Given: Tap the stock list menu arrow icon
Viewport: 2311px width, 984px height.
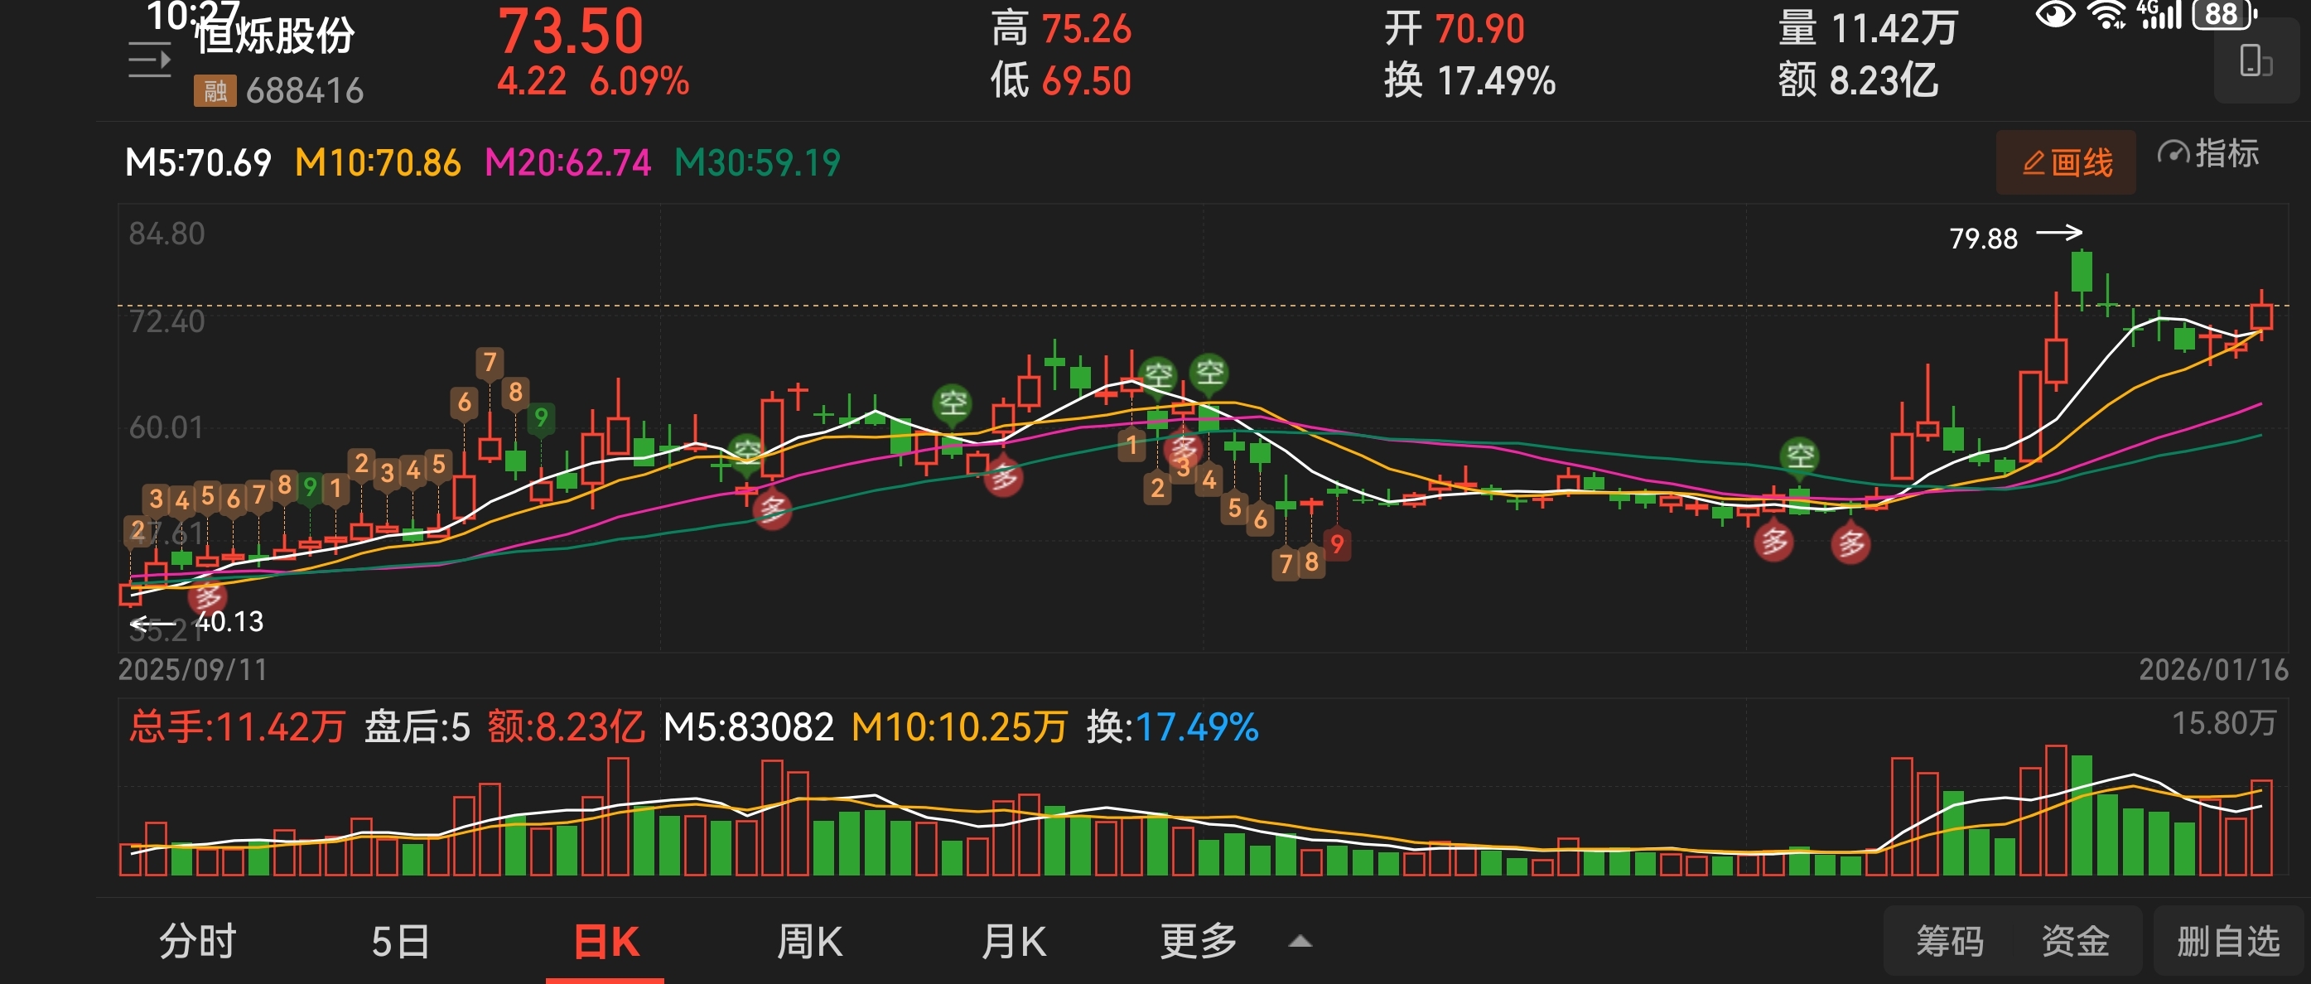Looking at the screenshot, I should click(149, 61).
